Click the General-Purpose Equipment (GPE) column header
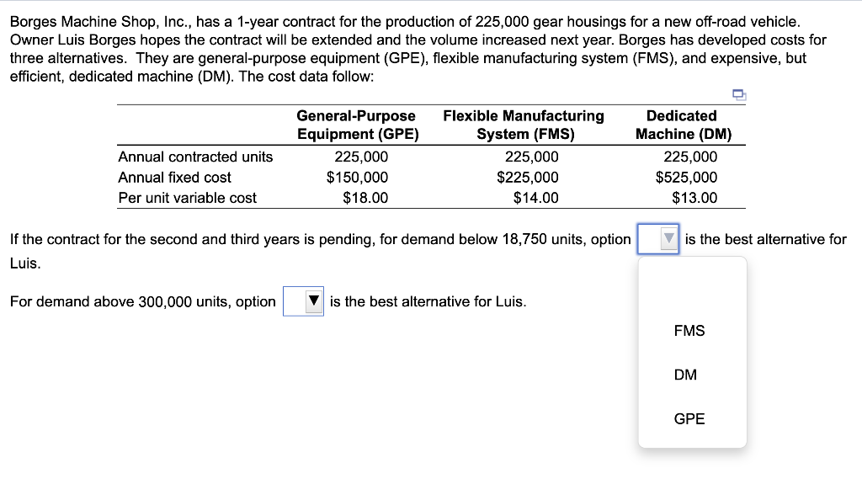 tap(357, 125)
